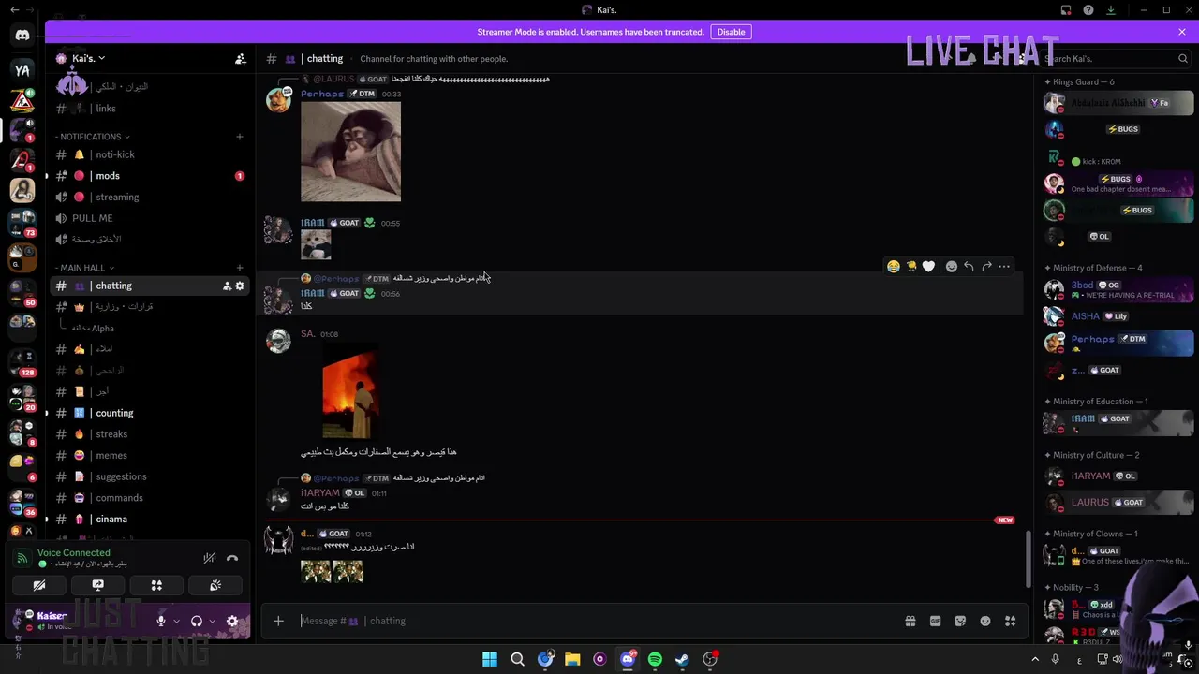
Task: Open File Explorer from the taskbar
Action: (572, 660)
